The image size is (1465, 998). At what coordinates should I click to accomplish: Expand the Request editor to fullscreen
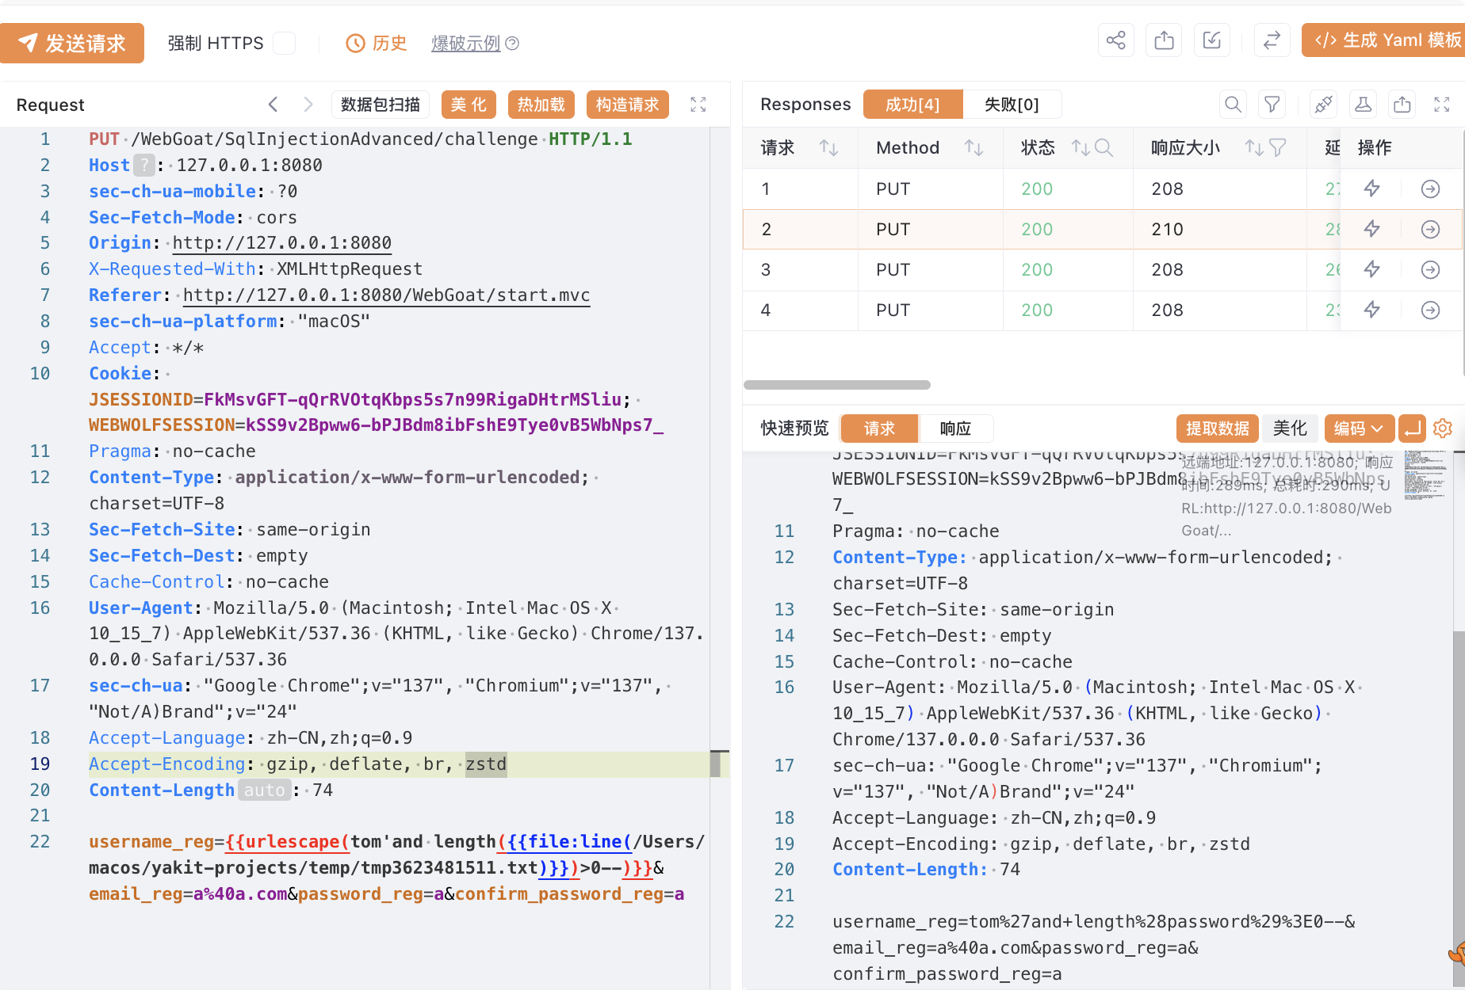coord(698,105)
